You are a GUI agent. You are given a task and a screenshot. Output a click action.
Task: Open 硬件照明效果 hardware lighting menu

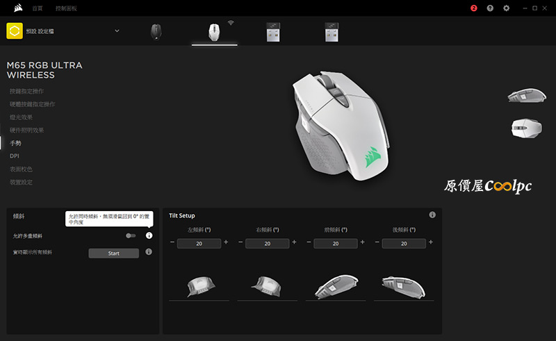coord(26,130)
